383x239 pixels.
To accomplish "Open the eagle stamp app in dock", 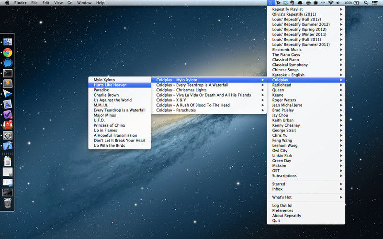I will [8, 104].
